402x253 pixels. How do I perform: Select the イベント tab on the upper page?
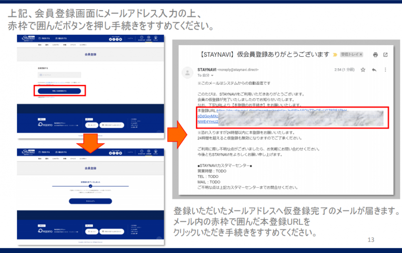[73, 45]
